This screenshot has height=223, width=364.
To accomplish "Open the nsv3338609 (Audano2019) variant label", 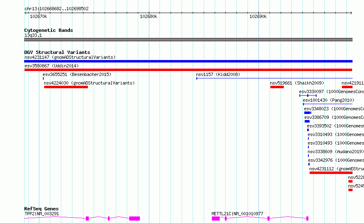I will point(336,152).
